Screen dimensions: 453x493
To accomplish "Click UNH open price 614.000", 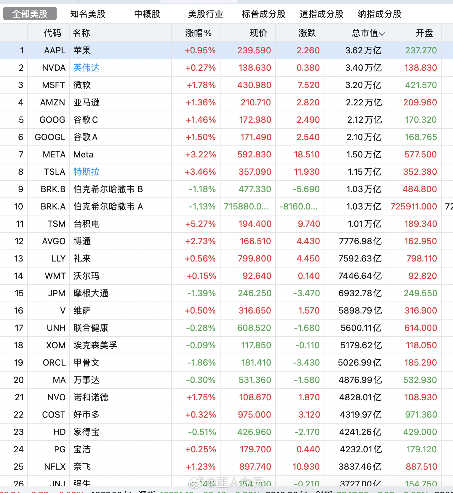I will tap(421, 328).
